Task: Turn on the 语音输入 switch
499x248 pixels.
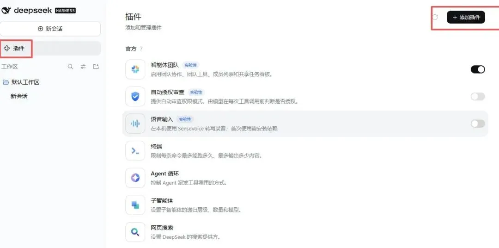Action: click(x=478, y=124)
